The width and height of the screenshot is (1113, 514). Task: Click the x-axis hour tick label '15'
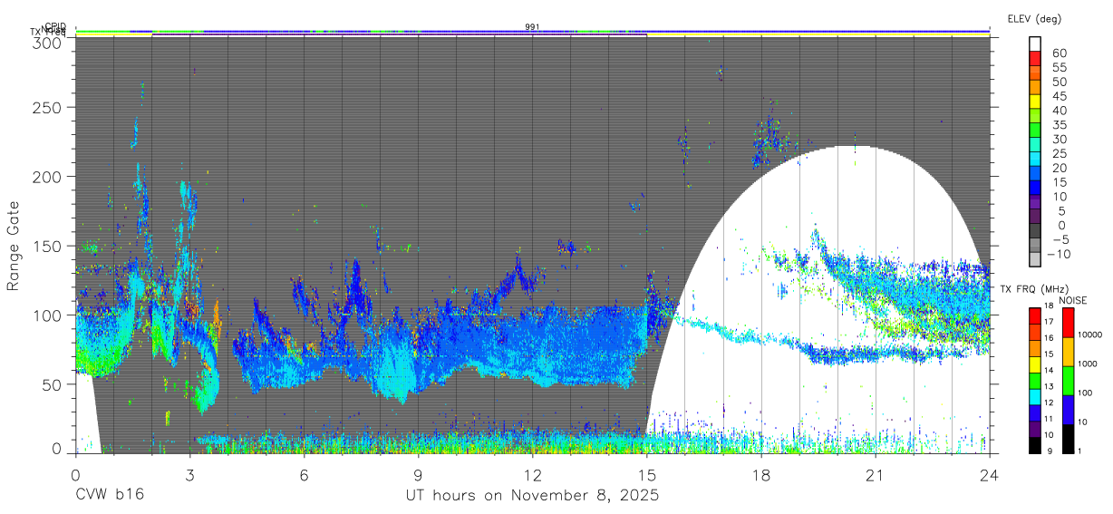(x=647, y=474)
